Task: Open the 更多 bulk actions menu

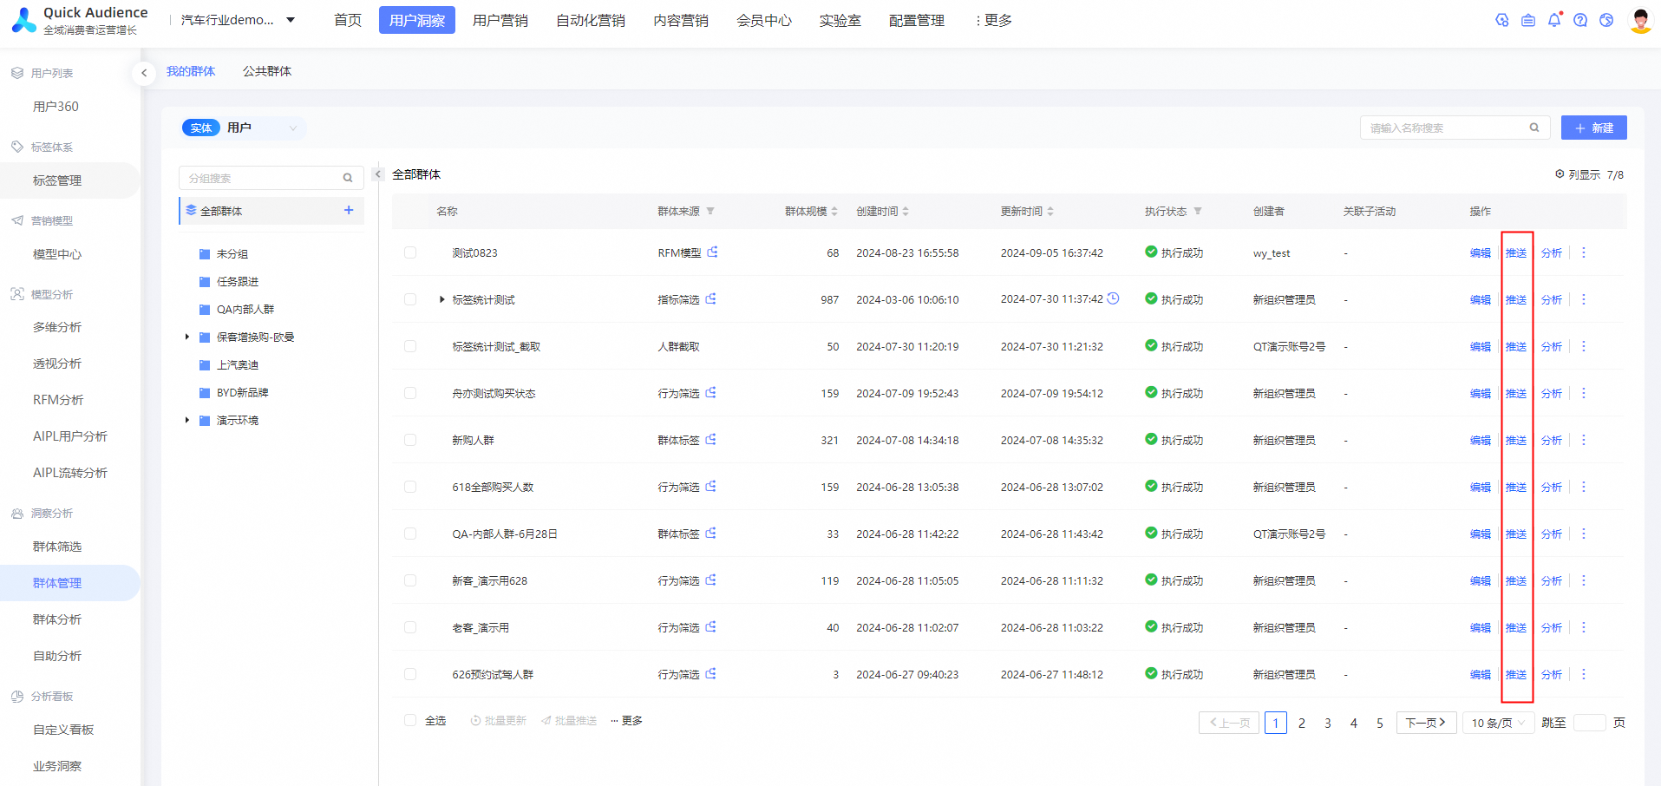Action: click(x=626, y=720)
